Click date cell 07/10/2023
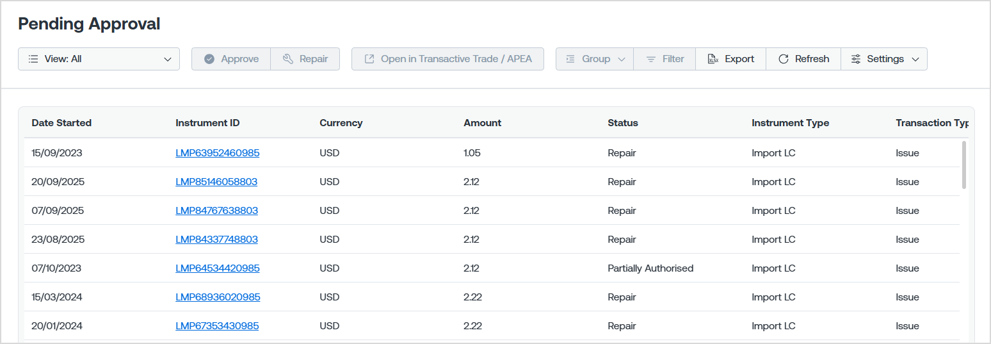The image size is (991, 344). pos(56,268)
